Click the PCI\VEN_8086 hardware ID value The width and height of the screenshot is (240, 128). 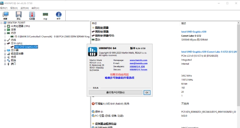209,112
